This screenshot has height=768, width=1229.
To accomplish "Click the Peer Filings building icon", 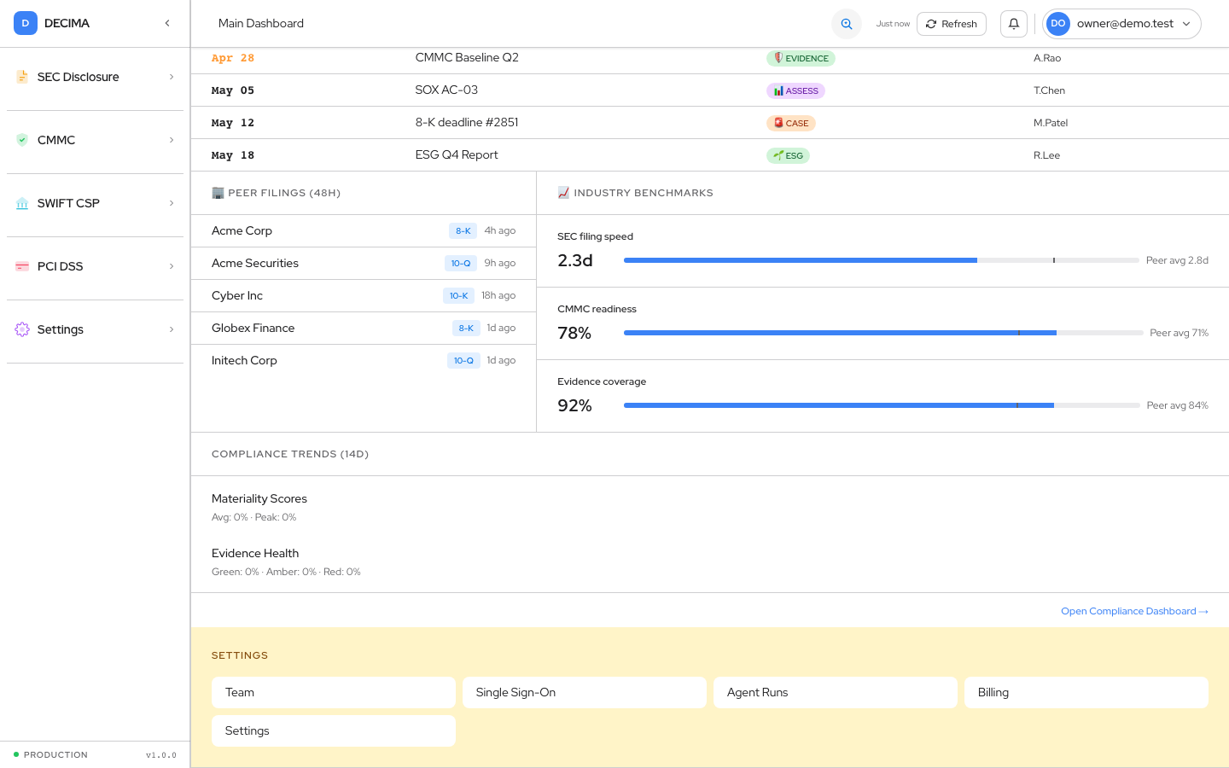I will [x=218, y=193].
